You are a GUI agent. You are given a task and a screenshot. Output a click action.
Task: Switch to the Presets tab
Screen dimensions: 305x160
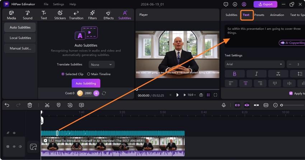[259, 15]
